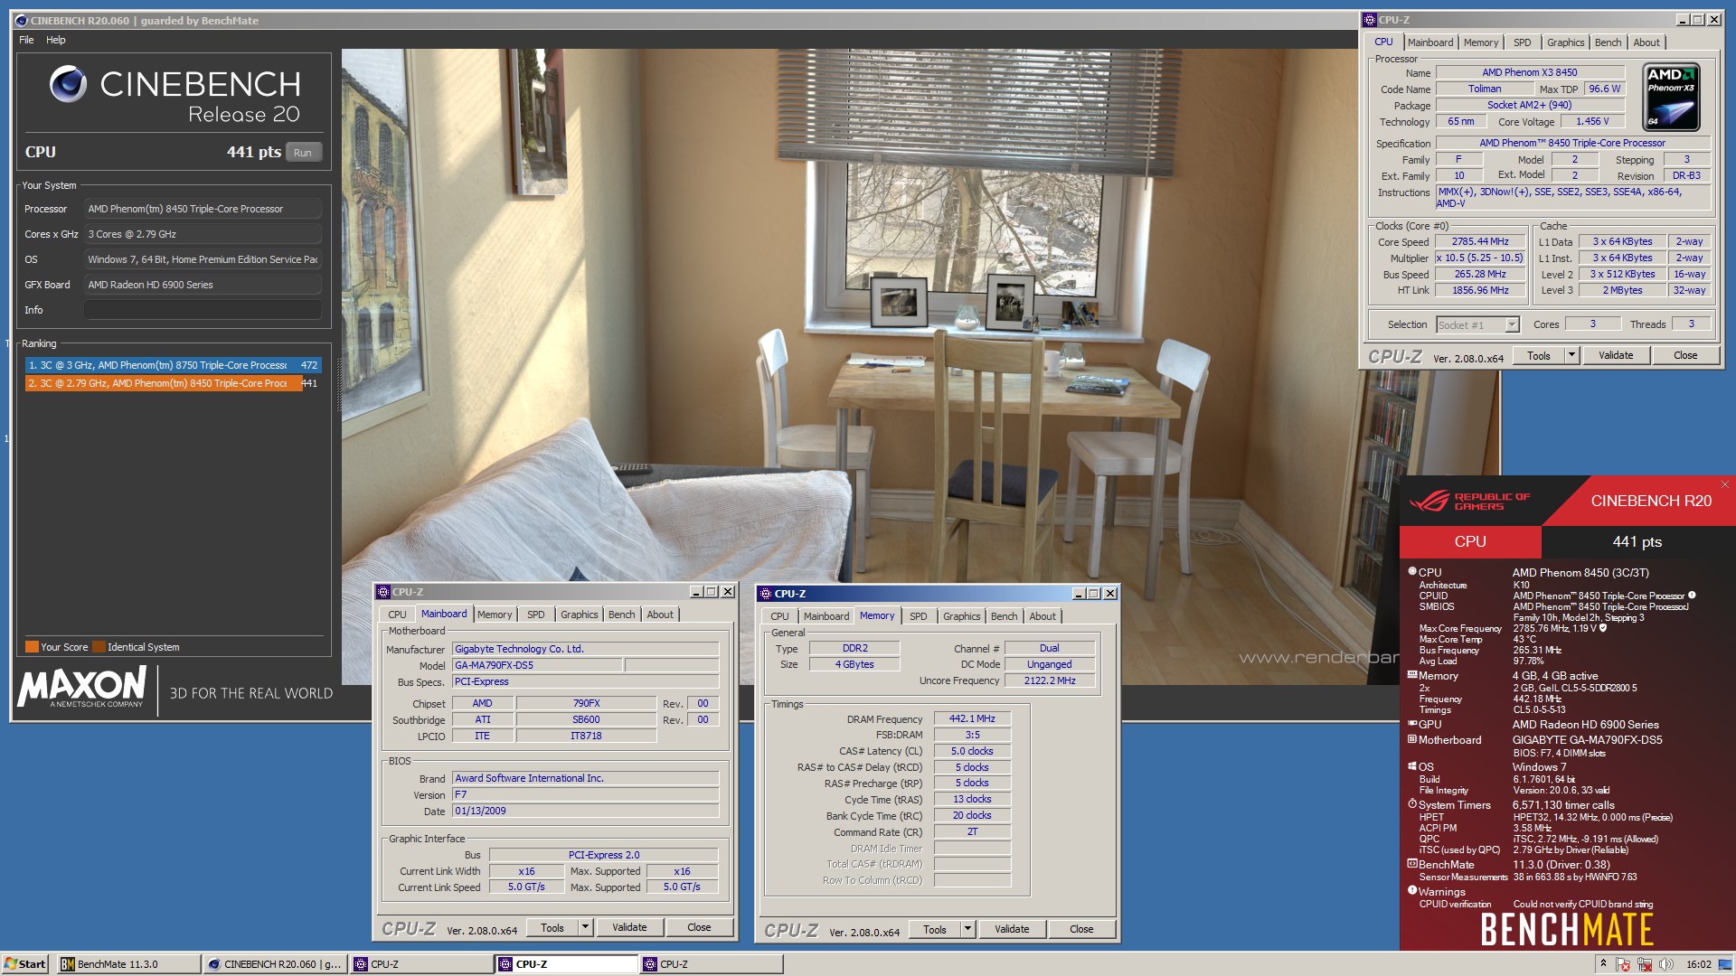The height and width of the screenshot is (976, 1736).
Task: Click the Motherboard section icon in BenchMate panel
Action: pyautogui.click(x=1412, y=739)
